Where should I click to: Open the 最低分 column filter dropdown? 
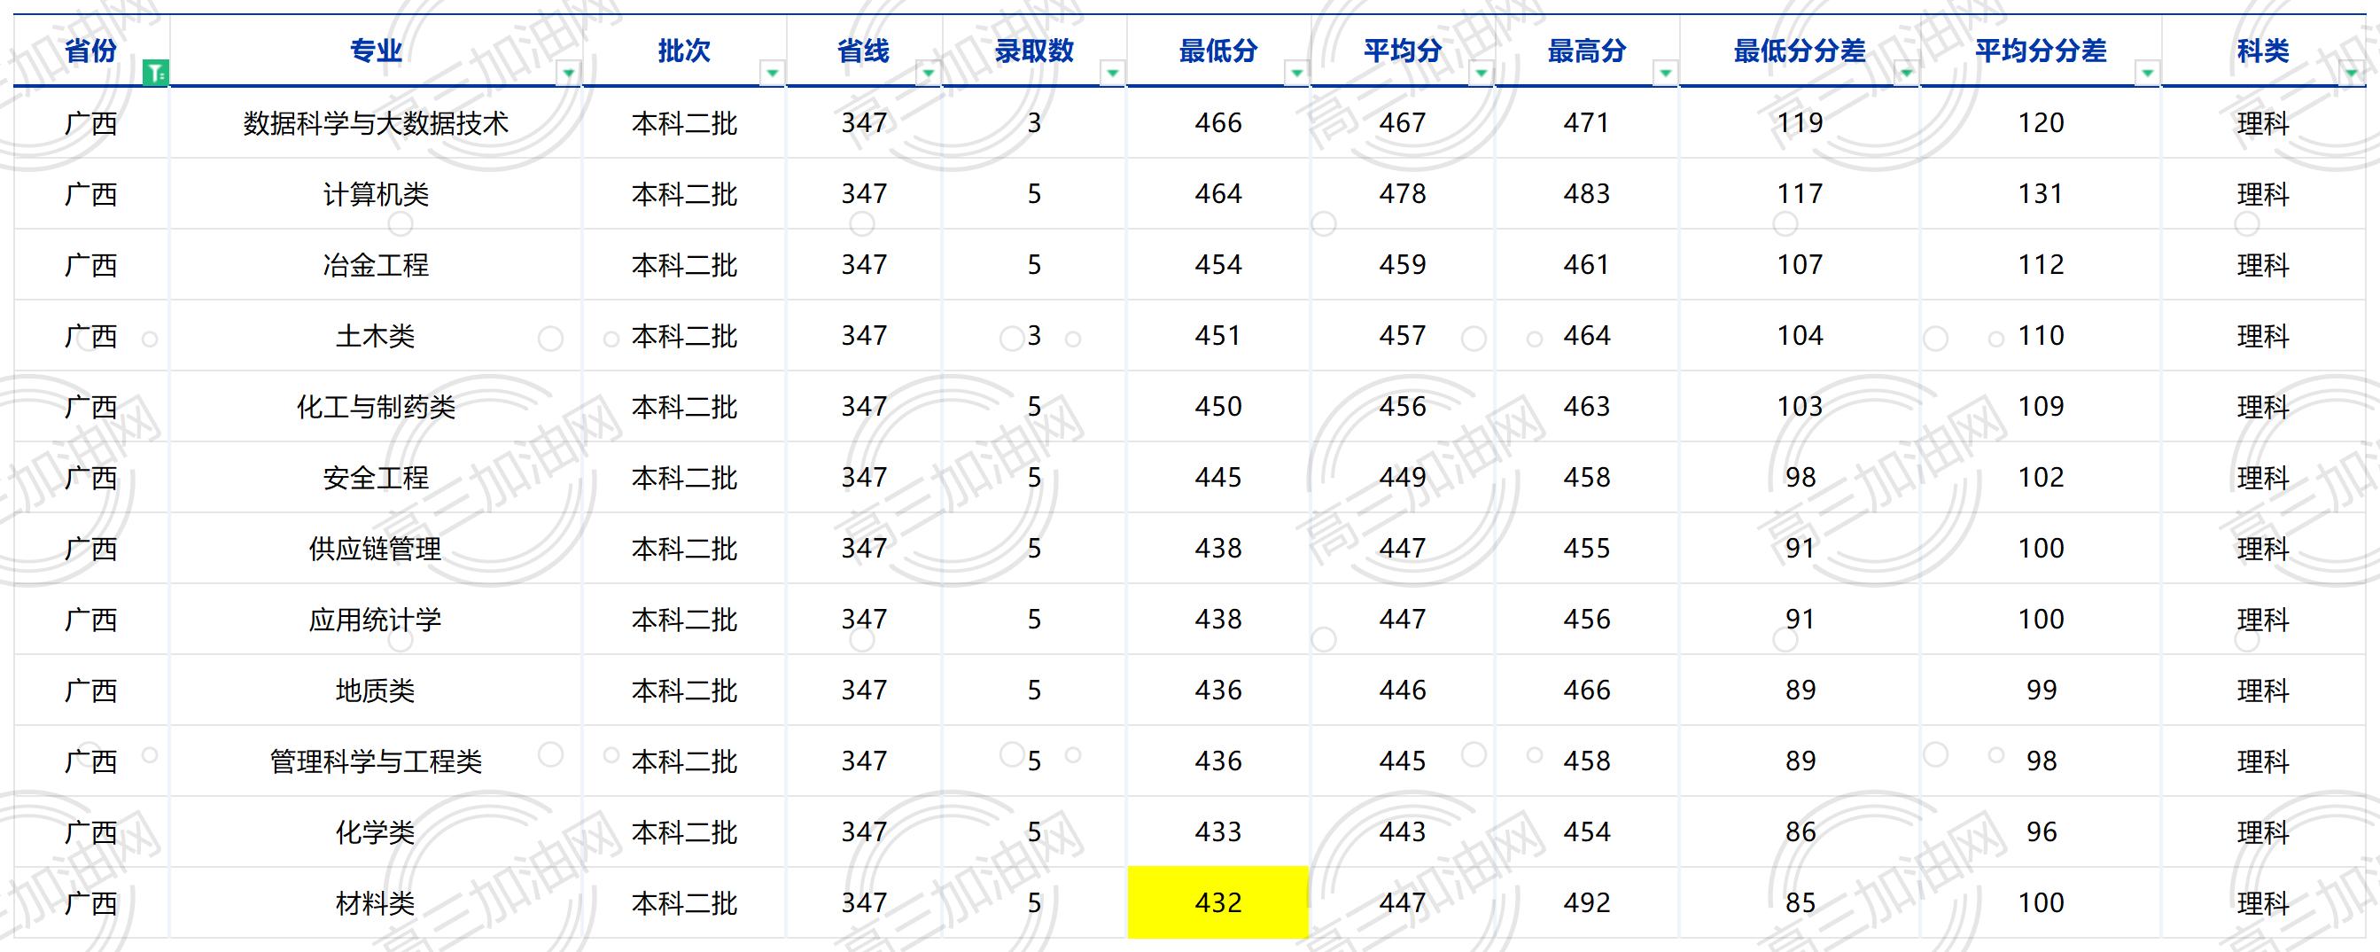[x=1297, y=72]
